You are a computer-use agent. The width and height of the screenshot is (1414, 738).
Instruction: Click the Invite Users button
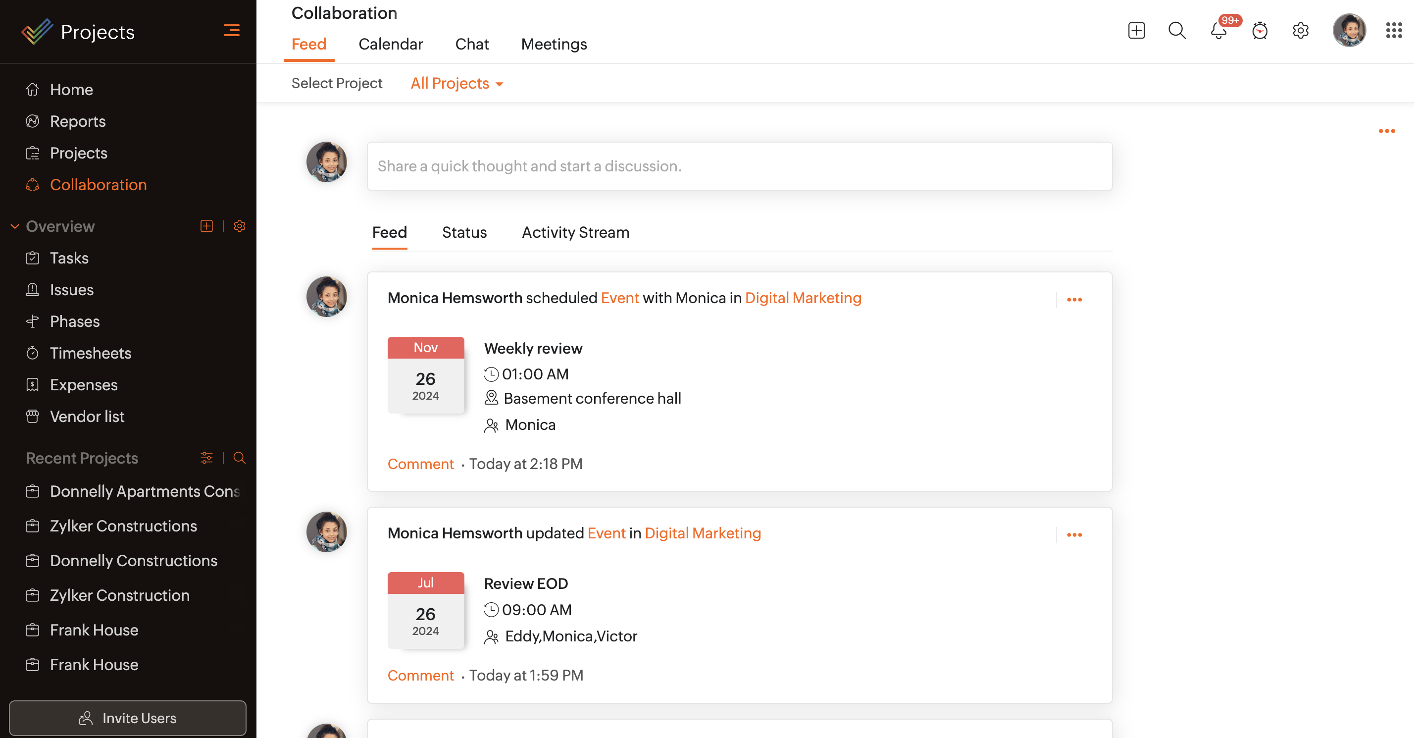pyautogui.click(x=127, y=718)
